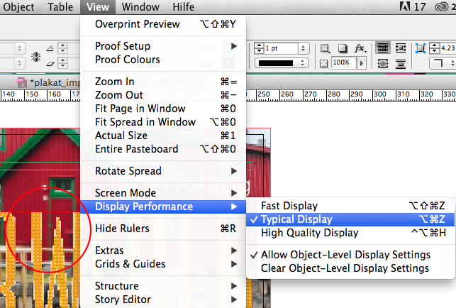Click the jump object text wrap icon
456x308 pixels.
point(399,63)
